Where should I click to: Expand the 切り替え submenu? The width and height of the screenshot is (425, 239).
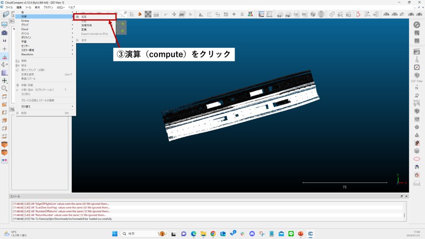[x=45, y=106]
